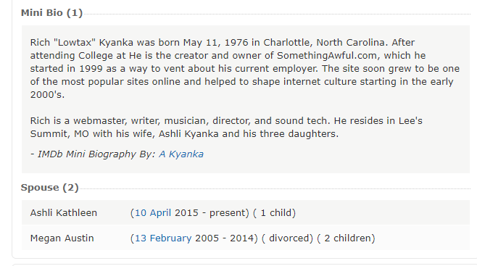Click the "( 2 children)" note

346,238
